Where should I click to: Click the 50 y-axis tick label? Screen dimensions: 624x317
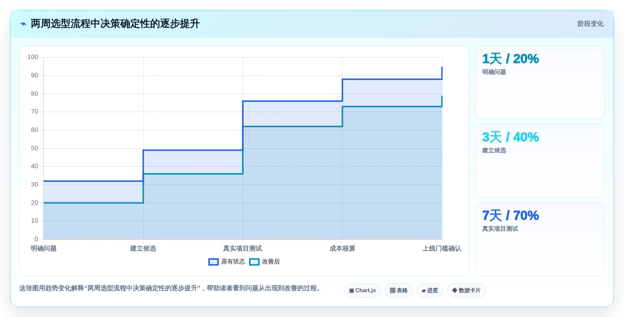[x=35, y=148]
